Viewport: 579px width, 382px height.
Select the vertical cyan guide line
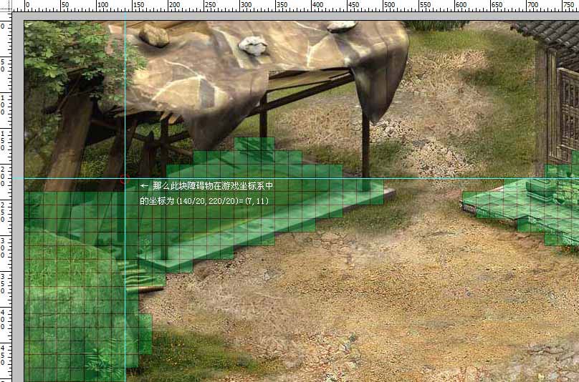[125, 197]
